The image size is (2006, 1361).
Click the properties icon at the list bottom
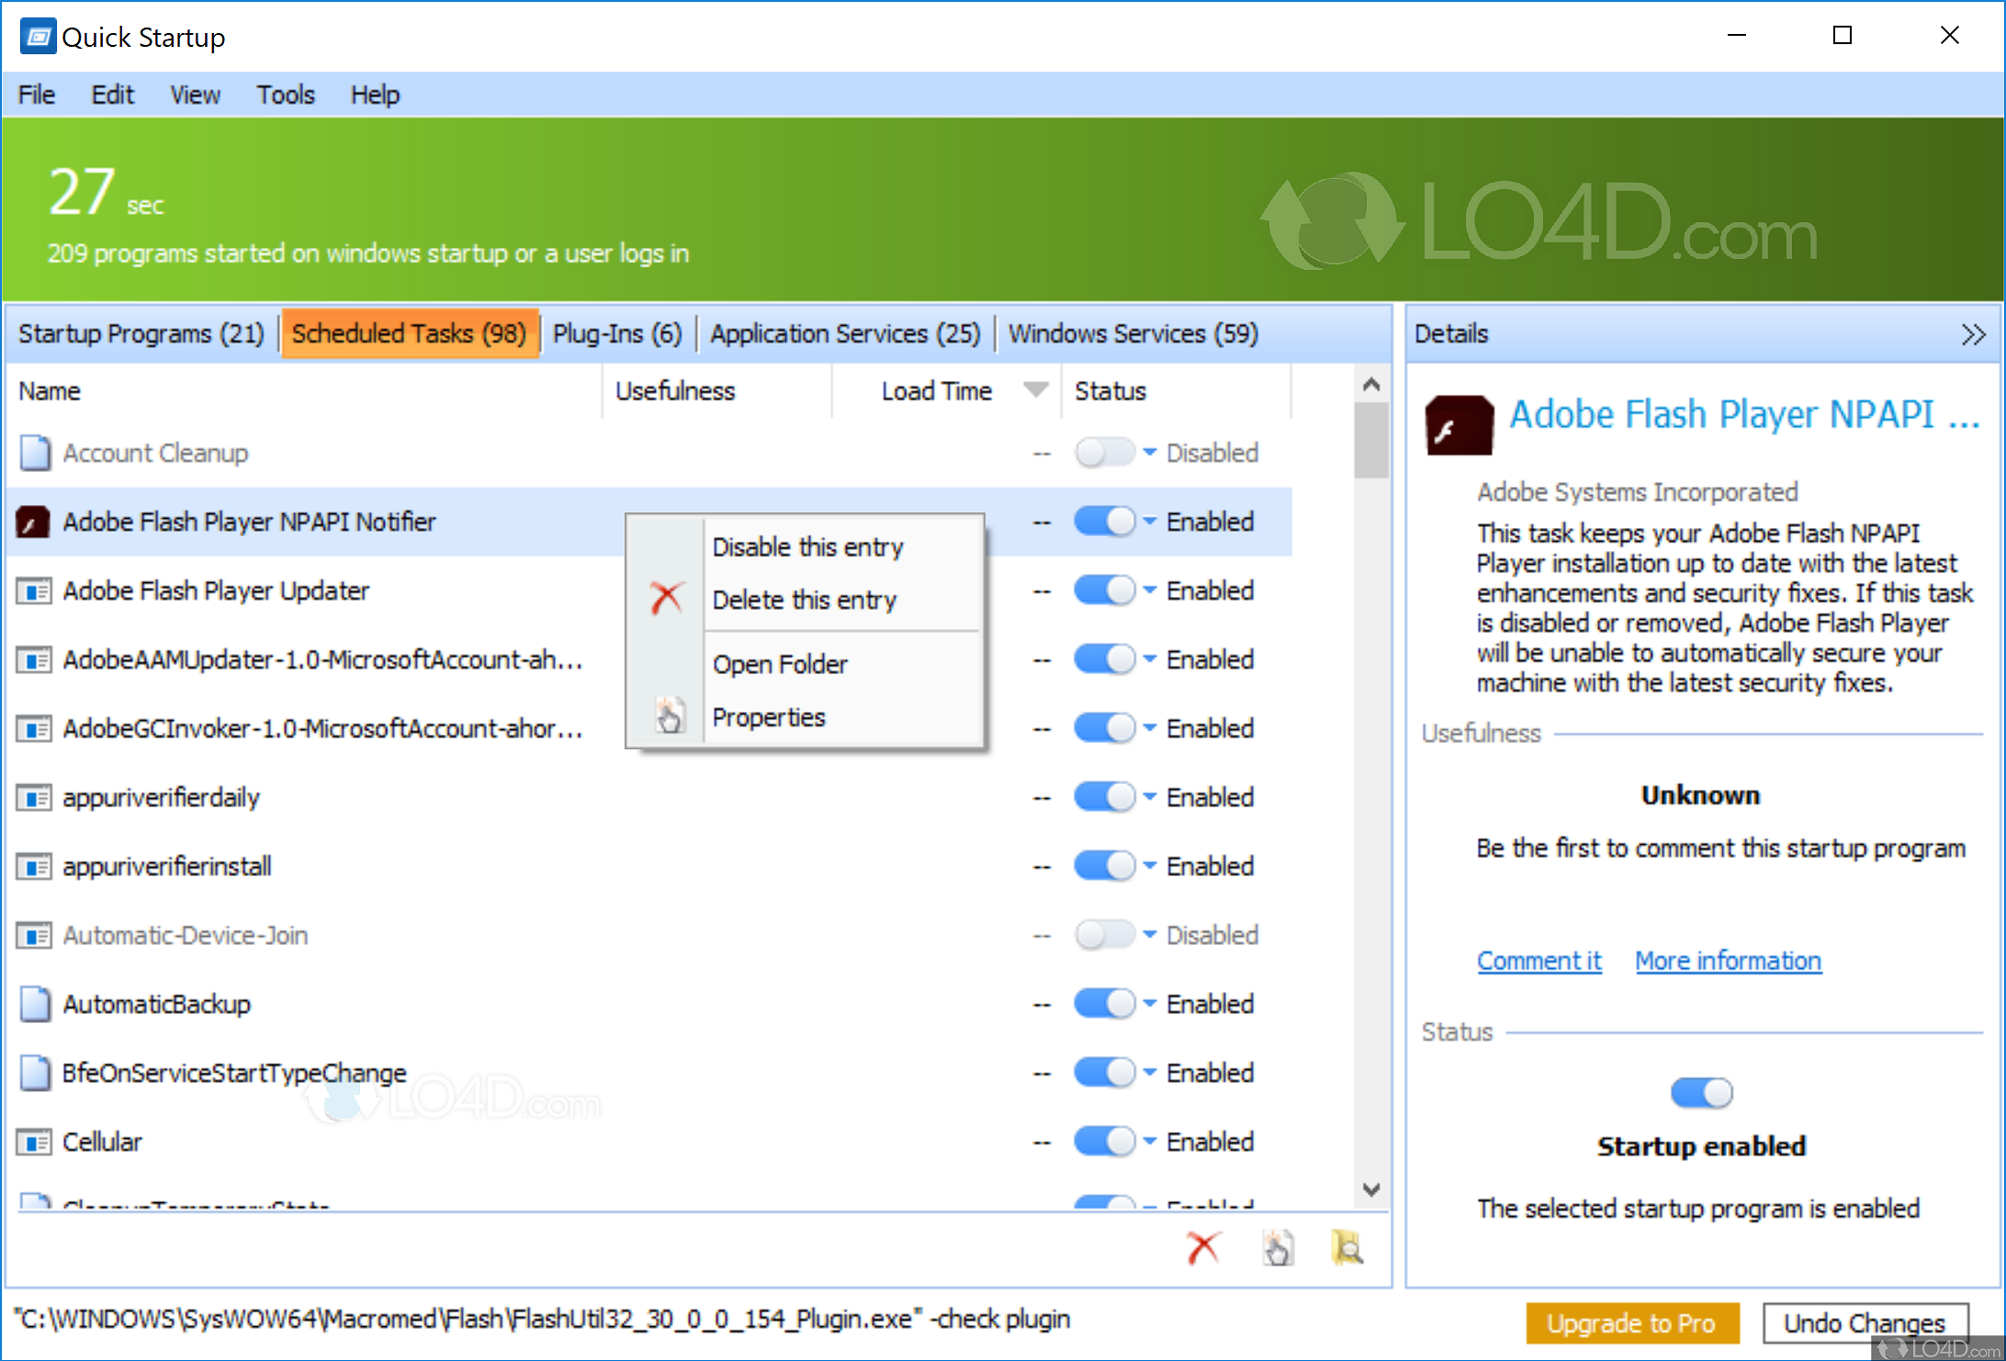tap(1279, 1249)
